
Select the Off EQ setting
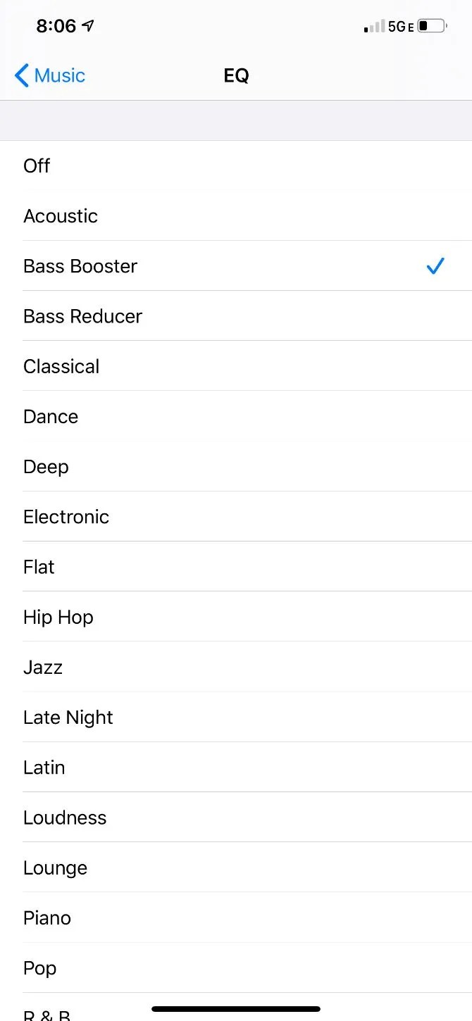[236, 165]
